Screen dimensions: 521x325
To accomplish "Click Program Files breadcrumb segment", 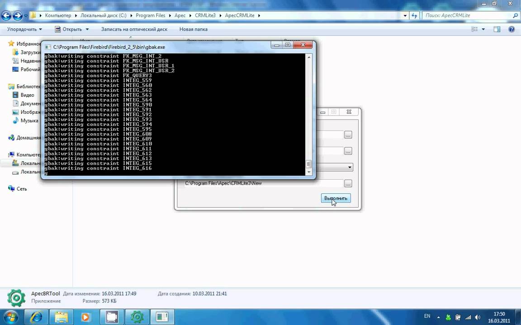I will coord(151,15).
